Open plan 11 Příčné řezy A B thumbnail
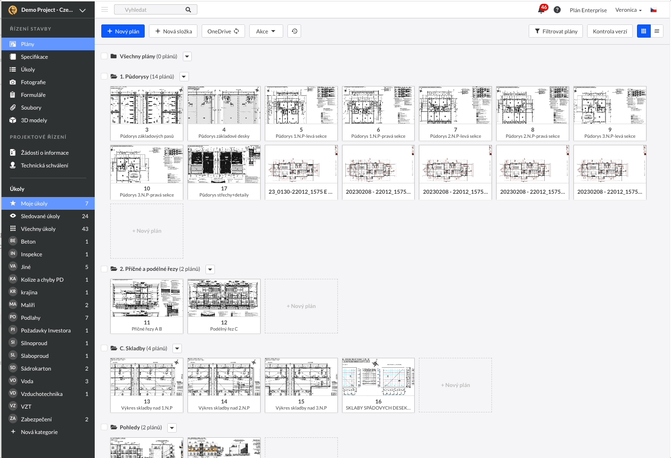Viewport: 671px width, 458px height. [147, 306]
